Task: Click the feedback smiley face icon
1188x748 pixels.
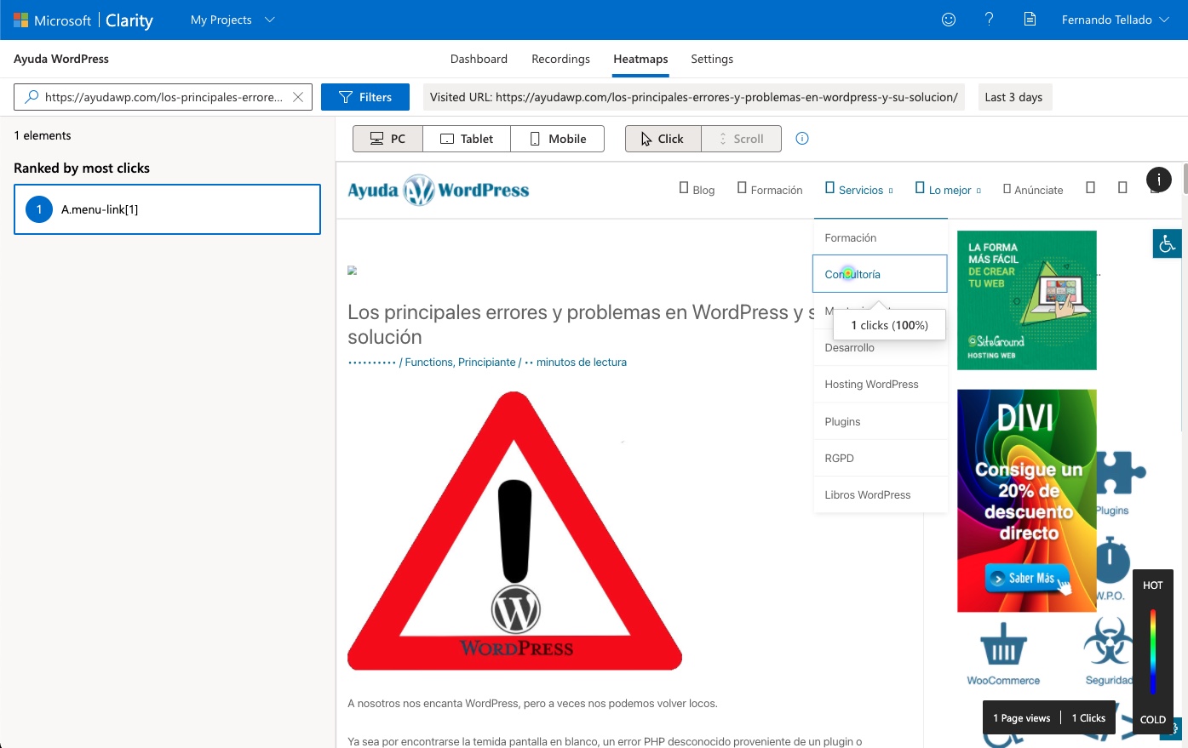Action: tap(949, 20)
